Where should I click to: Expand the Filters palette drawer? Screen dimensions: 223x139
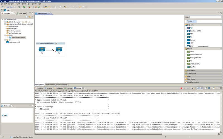203,76
